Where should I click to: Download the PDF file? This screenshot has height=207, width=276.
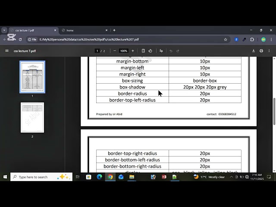pos(254,51)
